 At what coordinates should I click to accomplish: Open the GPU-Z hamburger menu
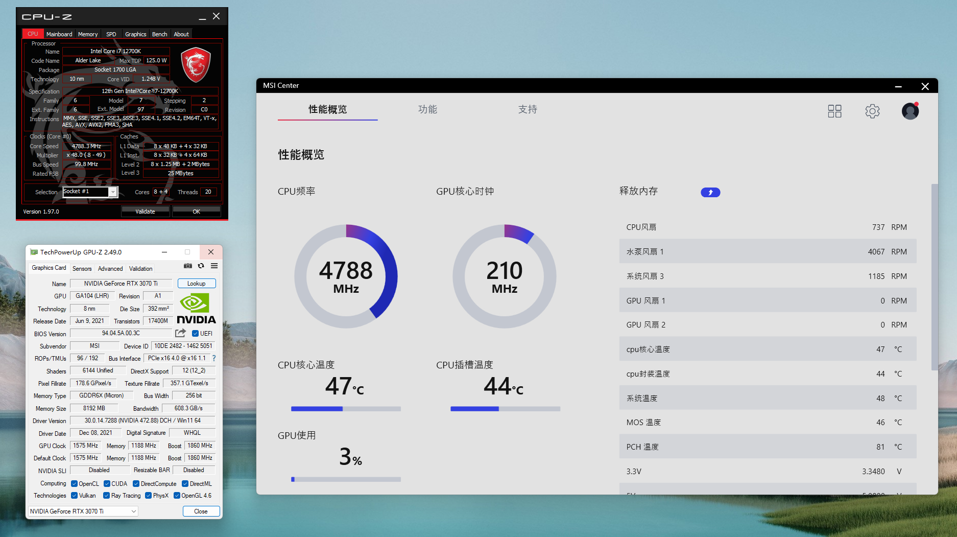point(214,266)
